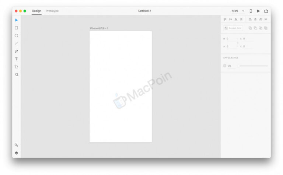Open the 77.2% zoom dropdown

(x=238, y=11)
